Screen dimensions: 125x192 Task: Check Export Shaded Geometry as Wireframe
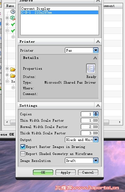[x=23, y=154]
